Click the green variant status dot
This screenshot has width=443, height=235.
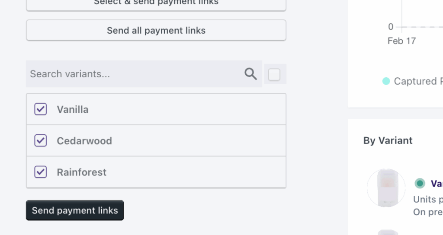419,184
